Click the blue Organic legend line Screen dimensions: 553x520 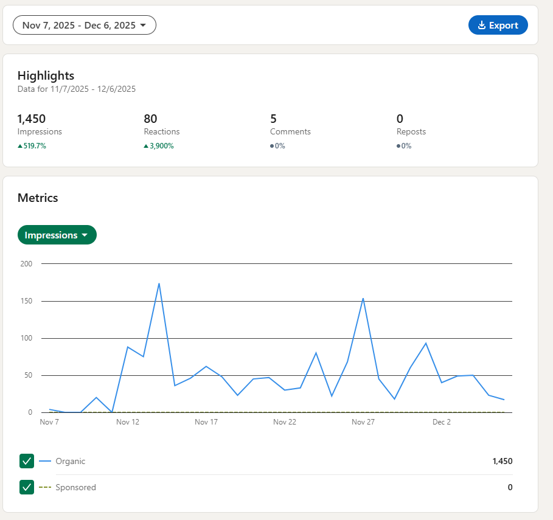45,461
